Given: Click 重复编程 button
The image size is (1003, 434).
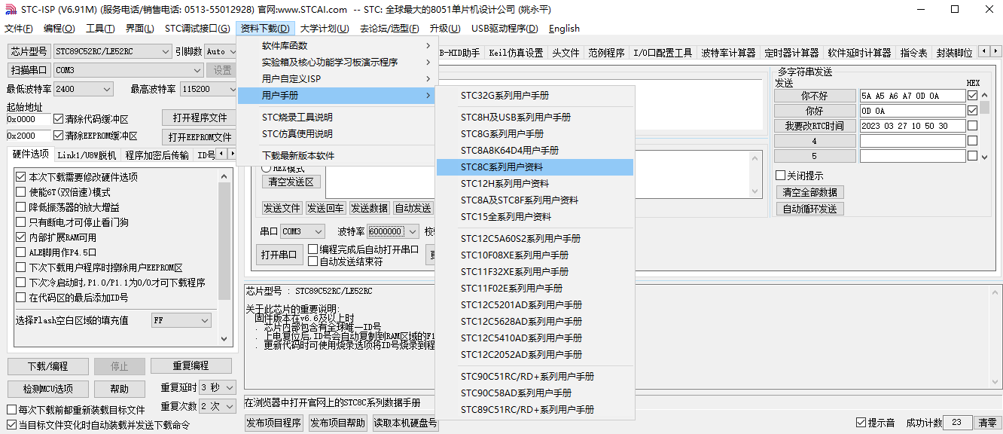Looking at the screenshot, I should coord(191,366).
